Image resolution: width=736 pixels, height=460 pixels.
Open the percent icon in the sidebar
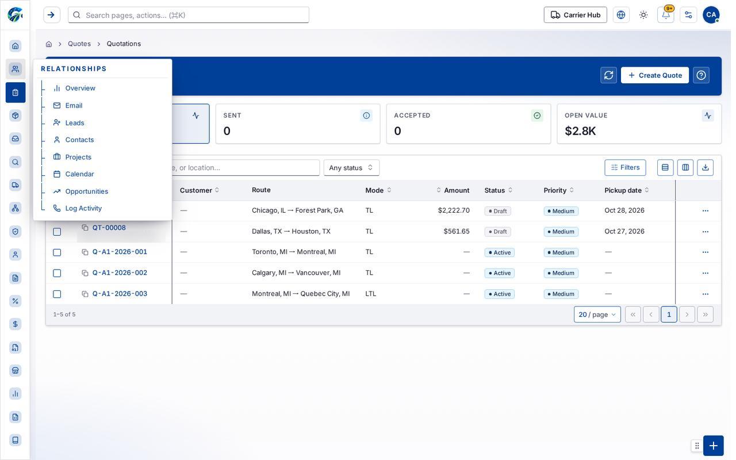16,301
